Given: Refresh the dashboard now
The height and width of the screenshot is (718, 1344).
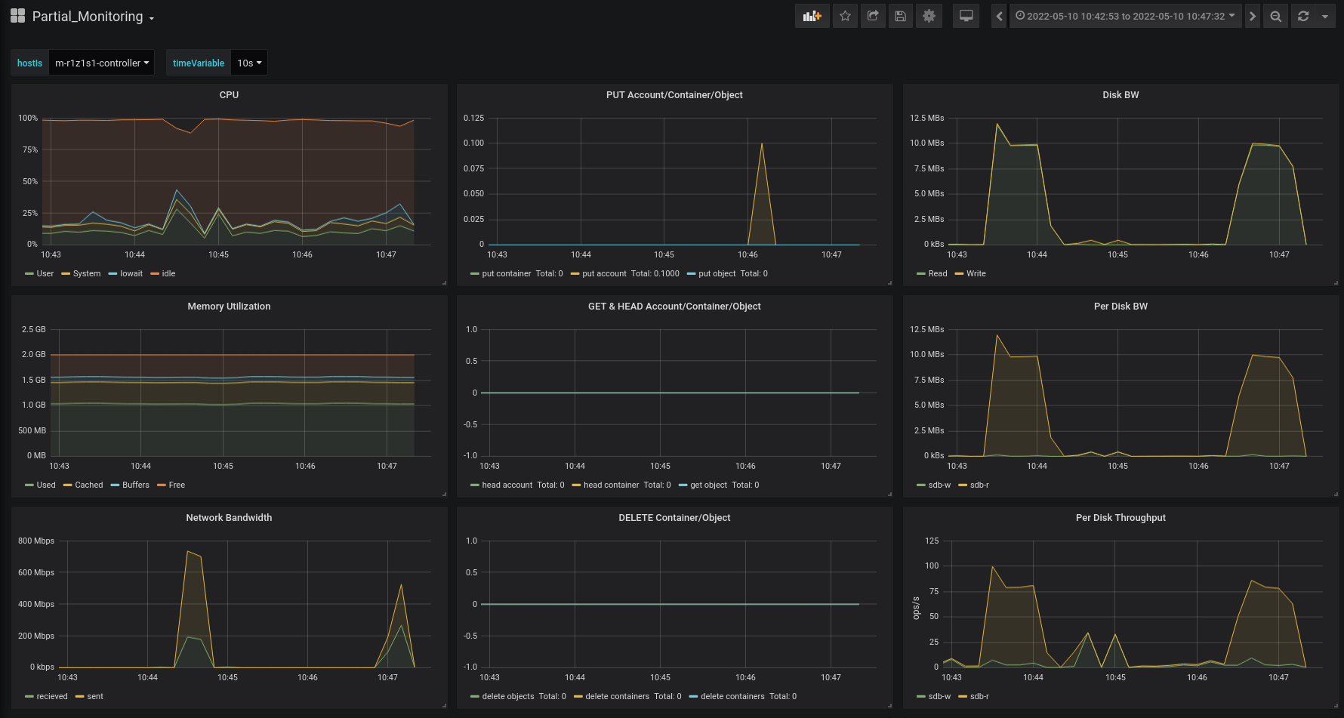Looking at the screenshot, I should point(1303,16).
